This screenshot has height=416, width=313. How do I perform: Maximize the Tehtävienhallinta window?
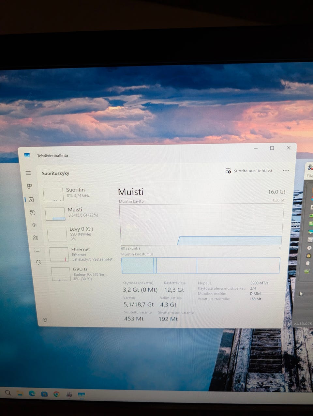(x=272, y=148)
